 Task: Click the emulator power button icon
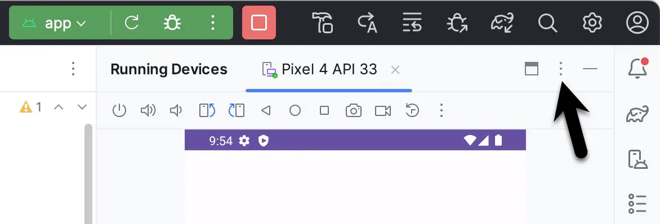tap(119, 111)
